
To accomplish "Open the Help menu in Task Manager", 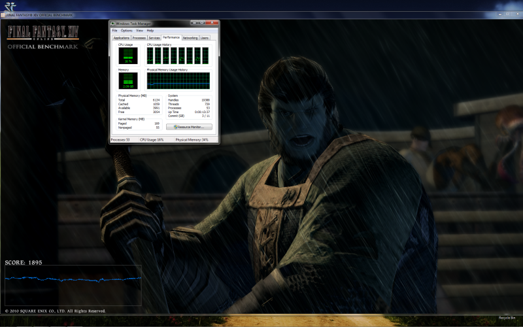I will point(150,30).
